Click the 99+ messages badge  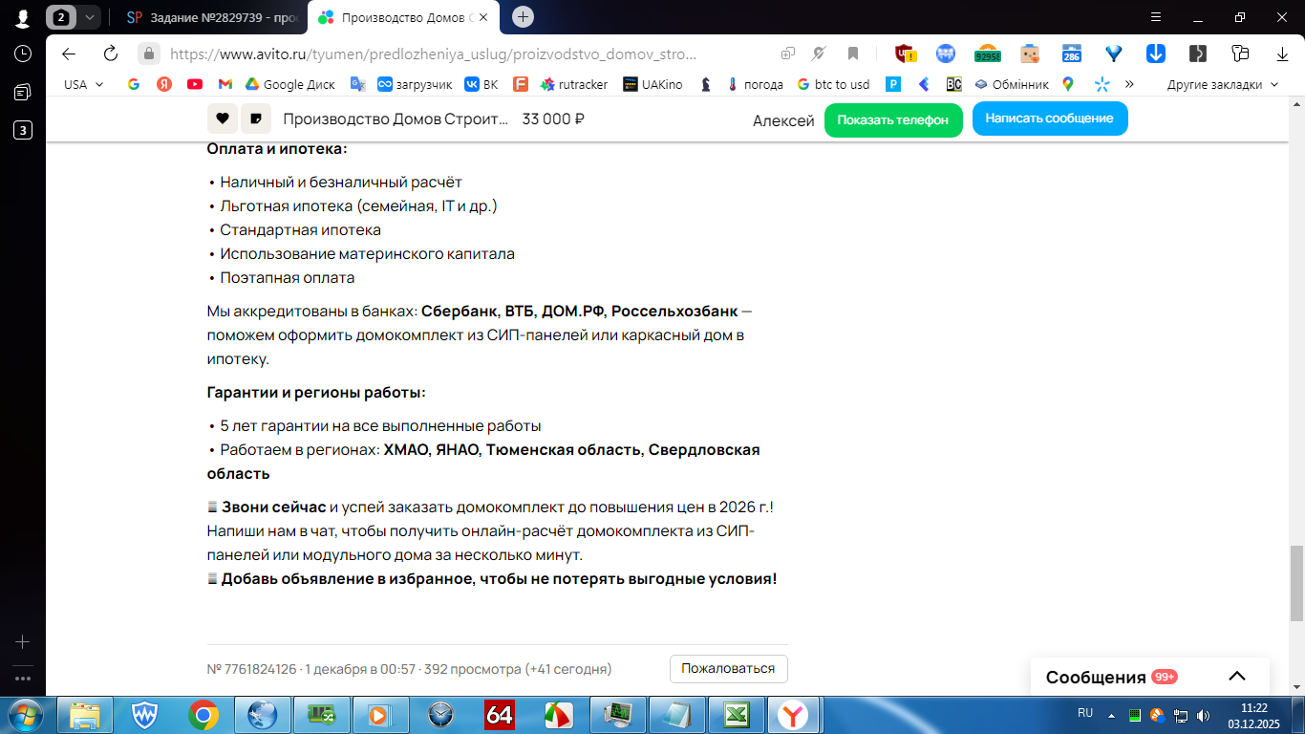(x=1165, y=677)
